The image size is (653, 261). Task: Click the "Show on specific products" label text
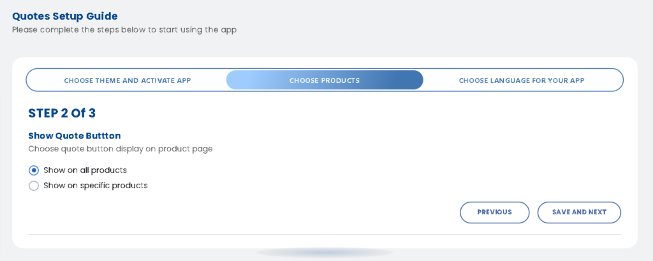click(96, 186)
